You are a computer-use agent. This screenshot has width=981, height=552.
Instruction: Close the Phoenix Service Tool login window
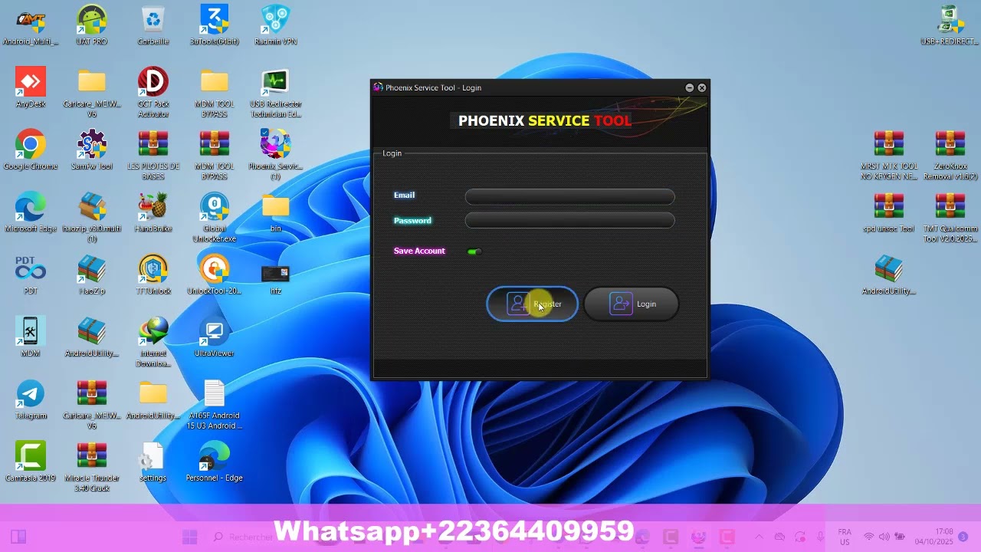pos(702,88)
